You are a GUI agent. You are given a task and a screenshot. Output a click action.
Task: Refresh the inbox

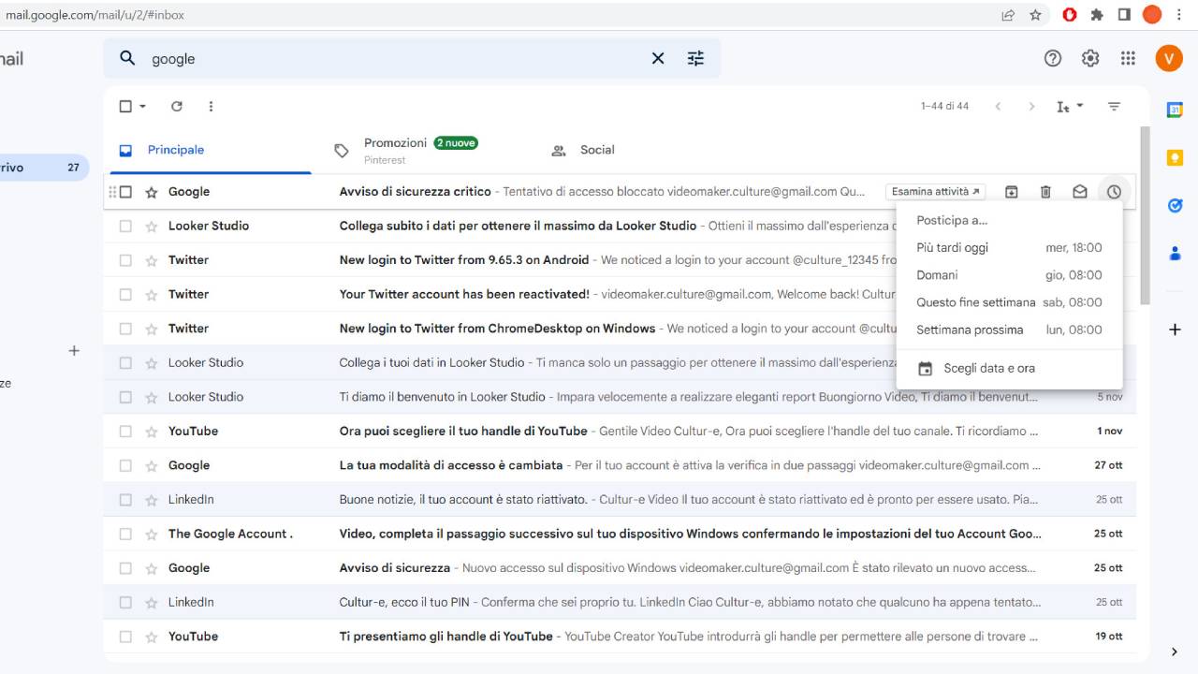coord(177,107)
